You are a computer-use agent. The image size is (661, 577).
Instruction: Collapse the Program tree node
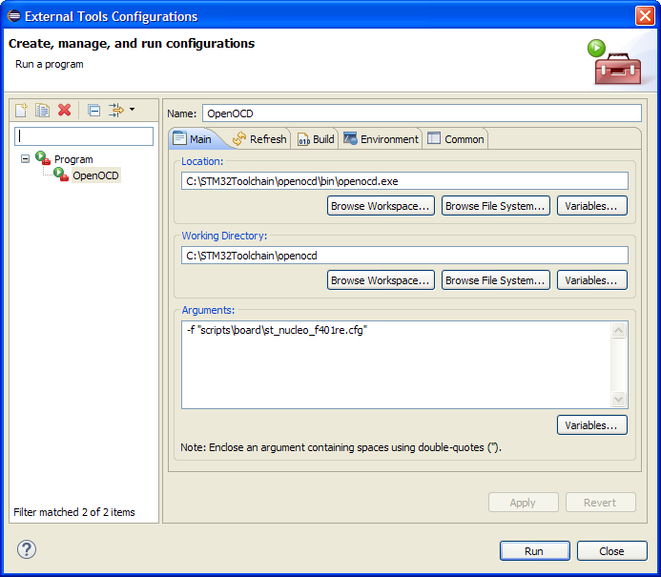pyautogui.click(x=26, y=159)
